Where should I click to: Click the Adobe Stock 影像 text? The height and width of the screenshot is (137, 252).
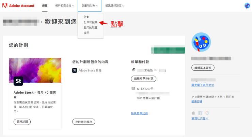tap(90, 70)
